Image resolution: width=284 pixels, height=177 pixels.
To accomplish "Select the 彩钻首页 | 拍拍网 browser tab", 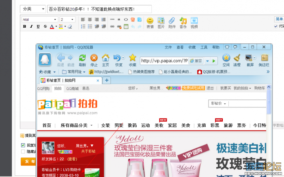I will point(70,80).
